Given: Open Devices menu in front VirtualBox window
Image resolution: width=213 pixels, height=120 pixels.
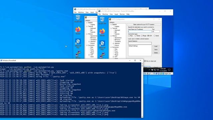Looking at the screenshot, I should point(122,14).
